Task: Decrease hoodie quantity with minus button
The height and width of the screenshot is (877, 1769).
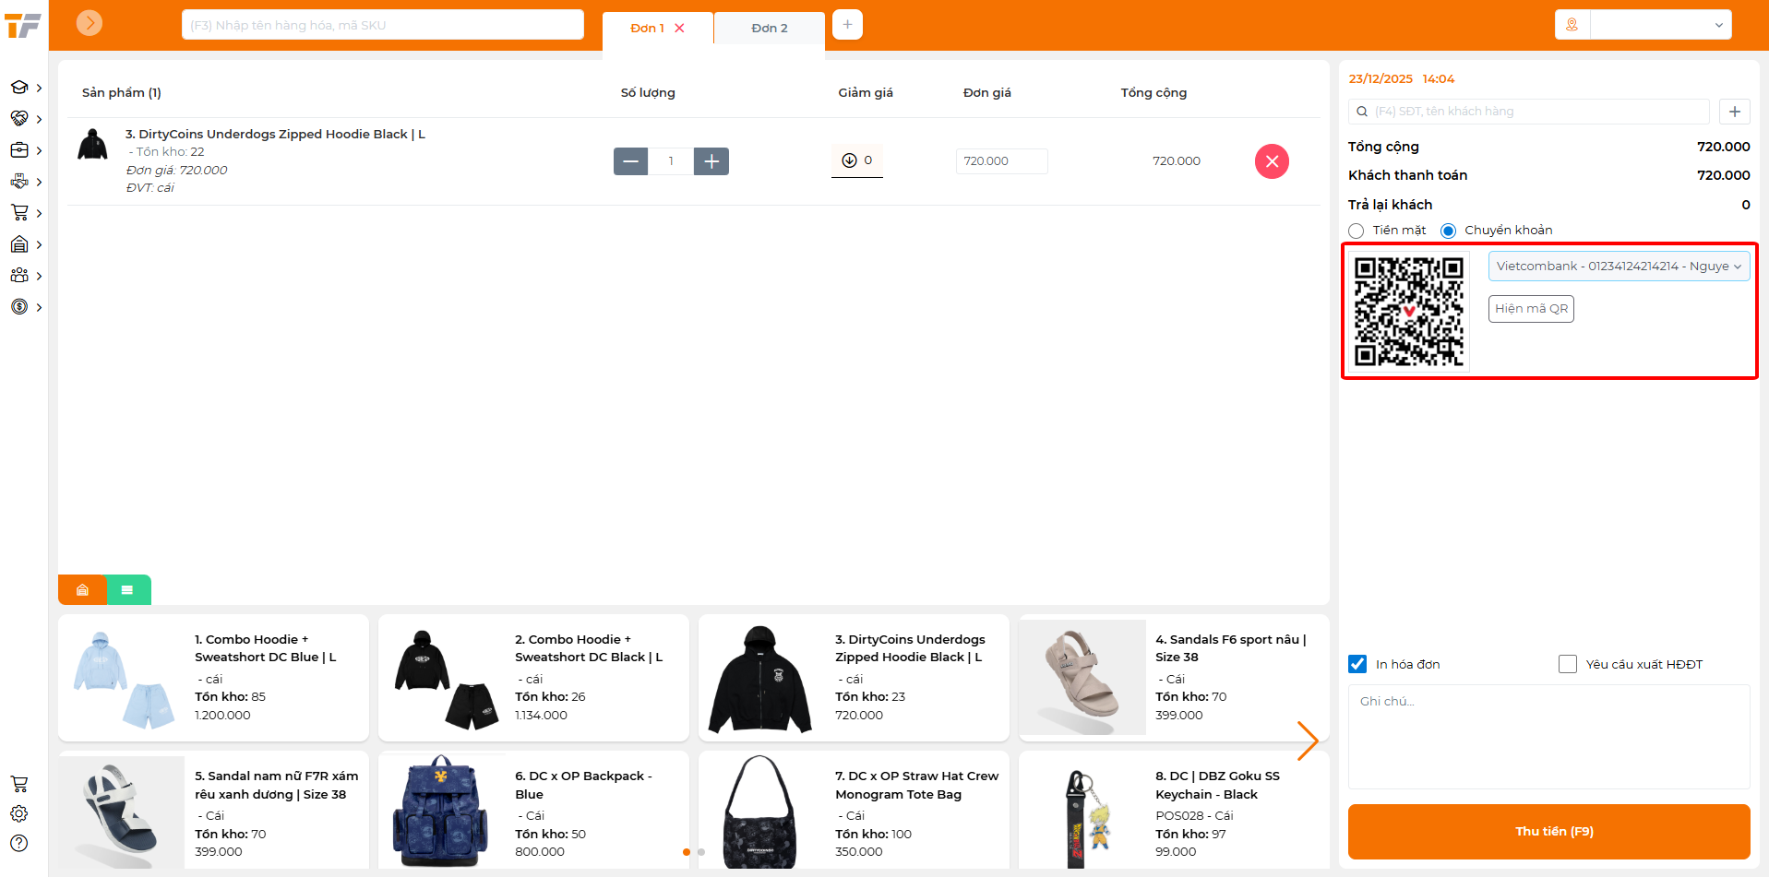Action: pyautogui.click(x=630, y=161)
